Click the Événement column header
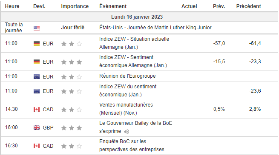The height and width of the screenshot is (155, 279). coord(113,6)
